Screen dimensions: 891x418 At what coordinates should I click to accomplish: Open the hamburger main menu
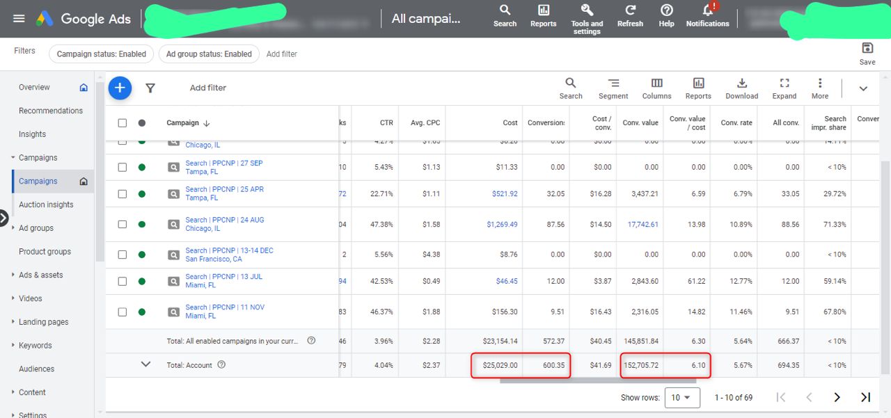click(x=19, y=19)
